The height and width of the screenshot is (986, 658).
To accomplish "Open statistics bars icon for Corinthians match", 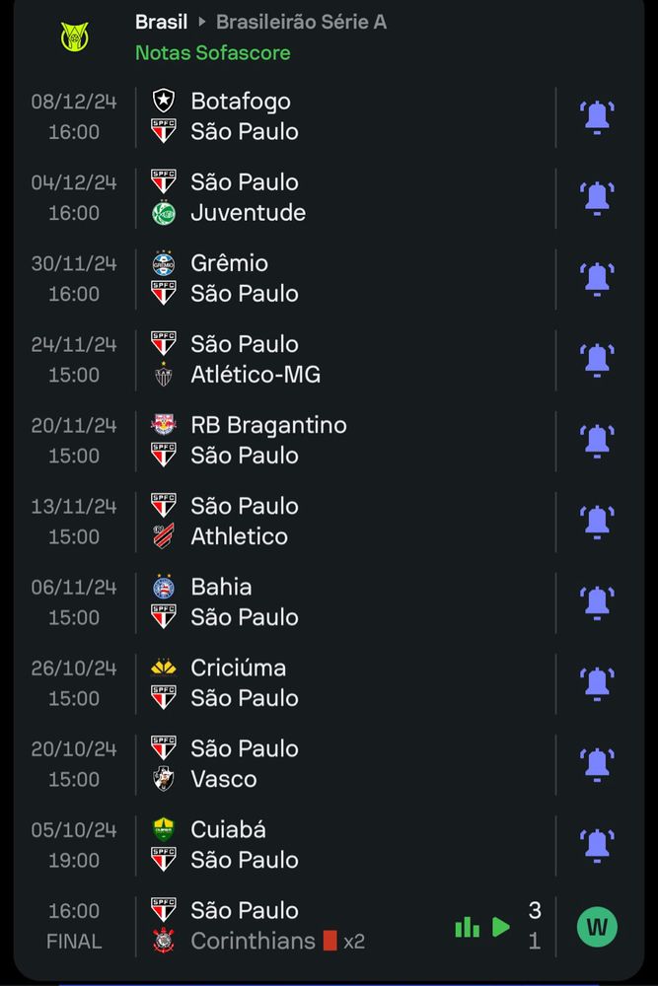I will click(x=467, y=927).
